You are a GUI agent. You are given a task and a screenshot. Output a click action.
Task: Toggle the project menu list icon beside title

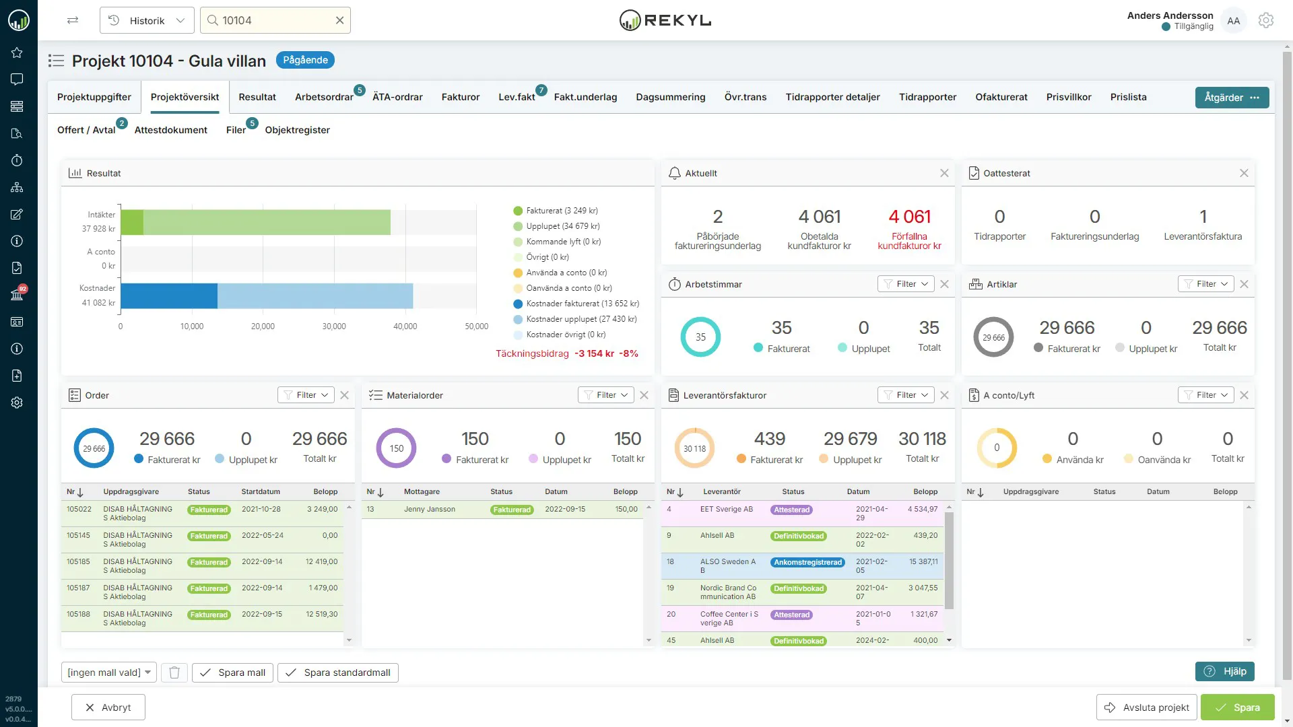click(x=56, y=61)
